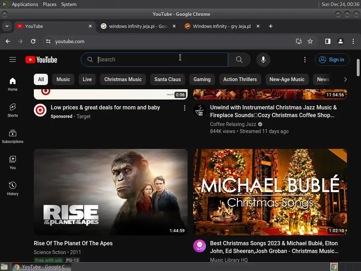Click in the YouTube search field

pos(154,60)
